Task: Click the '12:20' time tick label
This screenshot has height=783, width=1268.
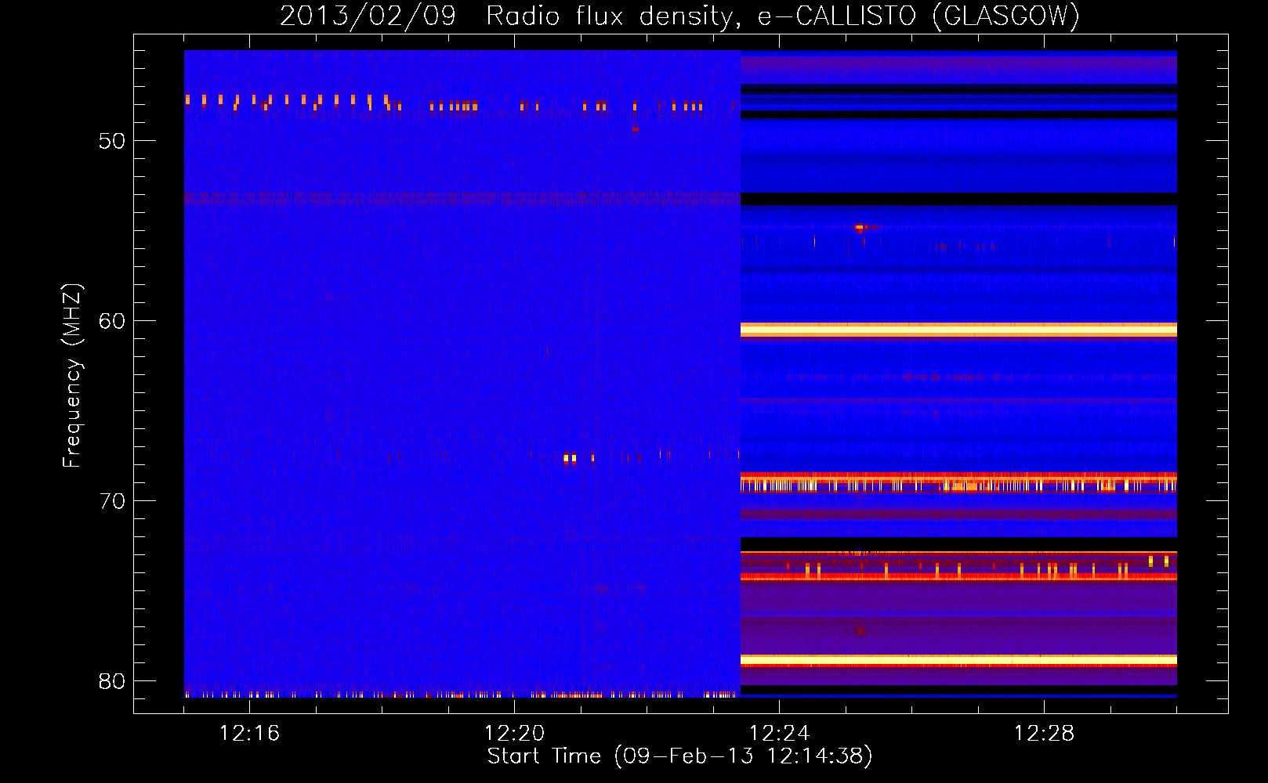Action: coord(514,733)
